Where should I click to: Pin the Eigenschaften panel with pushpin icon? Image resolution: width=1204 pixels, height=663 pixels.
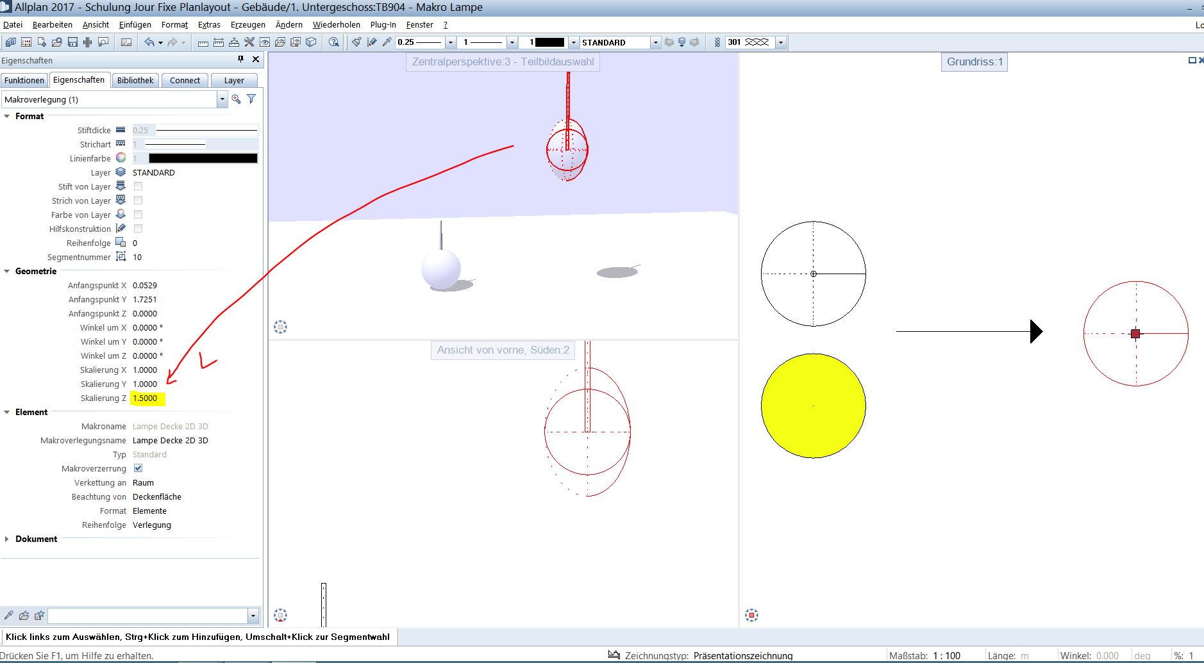point(241,60)
